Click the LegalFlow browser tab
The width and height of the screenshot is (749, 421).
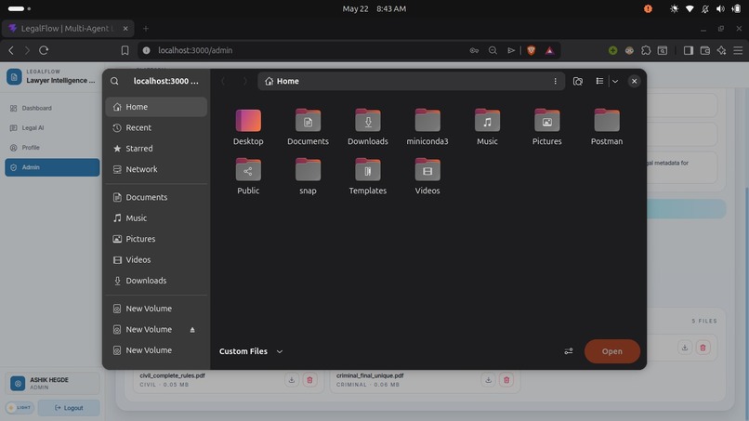[68, 29]
